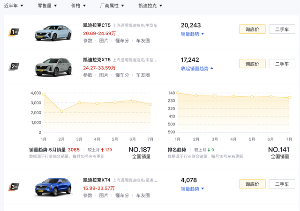300x211 pixels.
Task: Click the July point on sales chart
Action: coord(150,104)
